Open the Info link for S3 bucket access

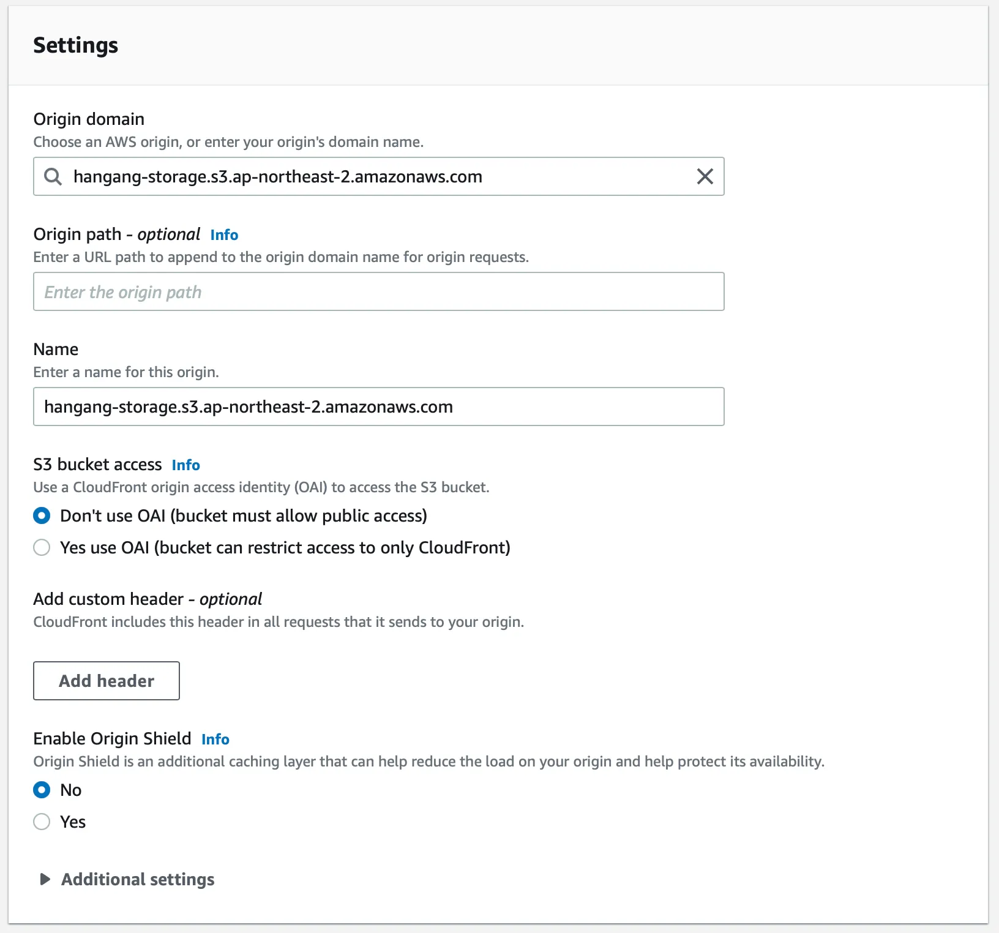click(185, 465)
